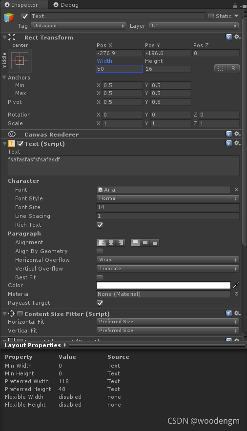Switch to the Debug tab
The image size is (247, 431).
66,5
